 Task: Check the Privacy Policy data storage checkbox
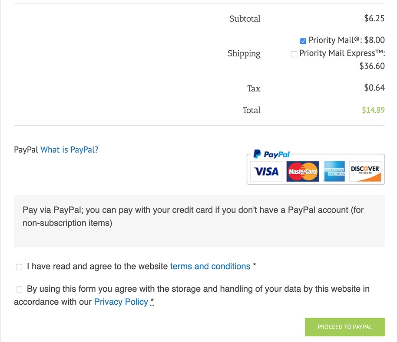(19, 290)
